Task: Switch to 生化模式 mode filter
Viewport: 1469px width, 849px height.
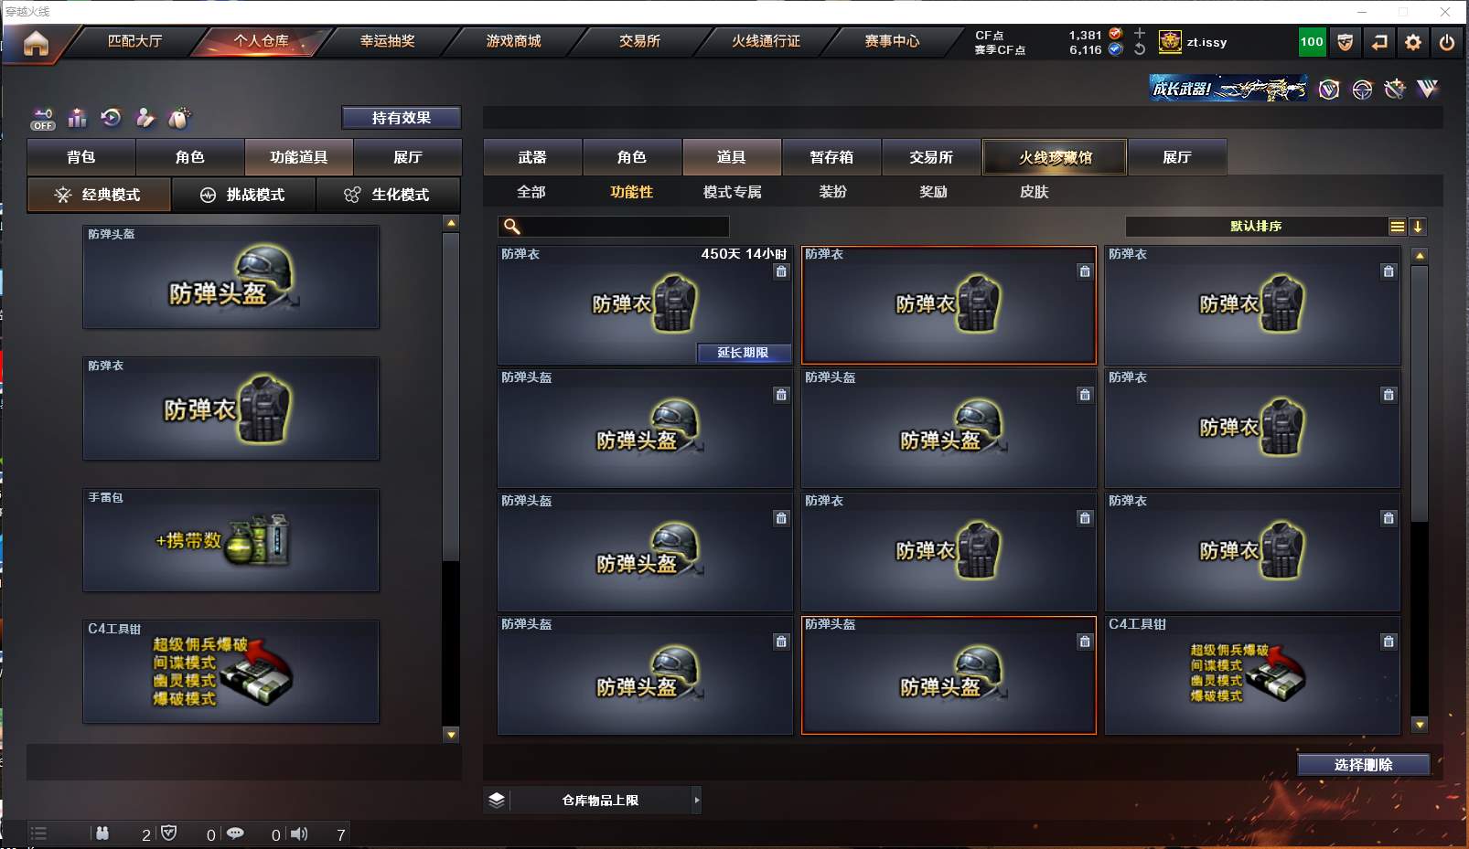Action: coord(388,195)
